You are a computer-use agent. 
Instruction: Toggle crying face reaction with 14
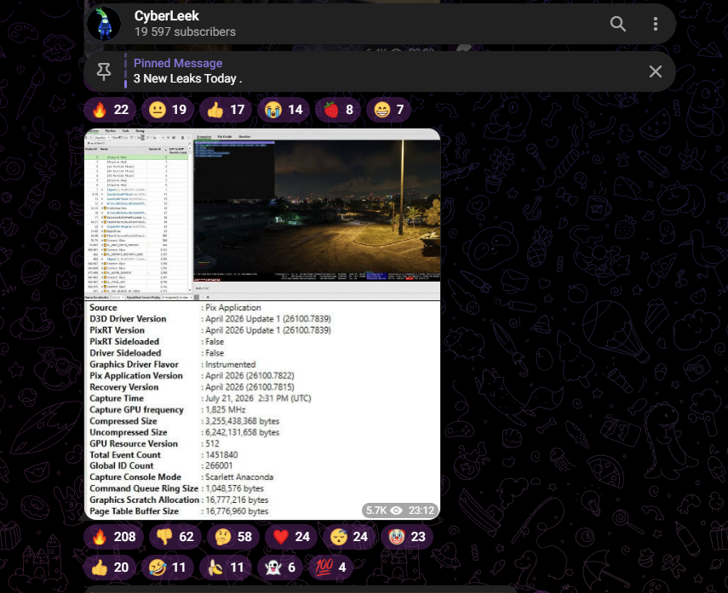pos(284,110)
